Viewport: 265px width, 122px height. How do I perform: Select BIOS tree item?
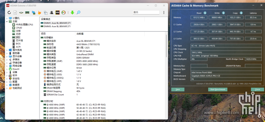point(18,44)
